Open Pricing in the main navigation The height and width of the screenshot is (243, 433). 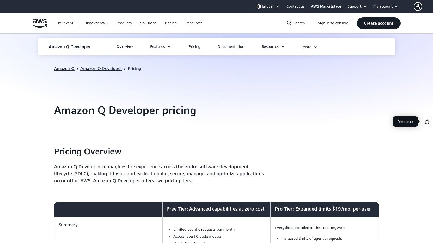click(x=171, y=23)
